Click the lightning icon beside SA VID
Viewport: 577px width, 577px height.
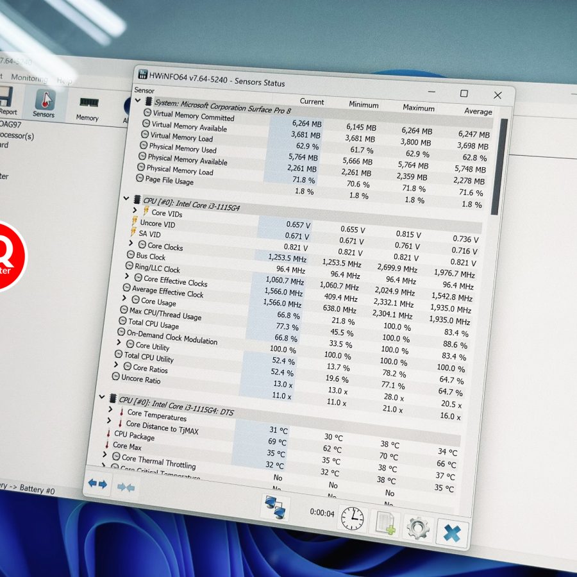tap(133, 232)
